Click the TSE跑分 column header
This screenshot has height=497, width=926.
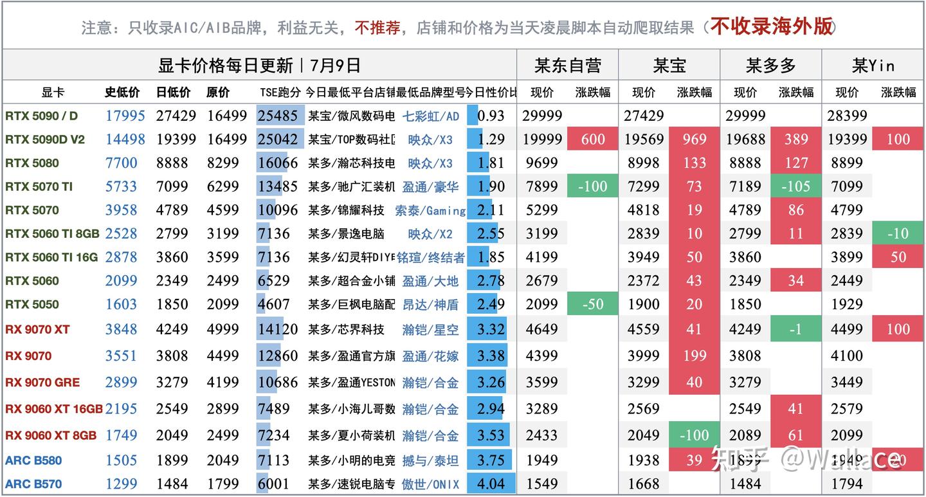(280, 92)
